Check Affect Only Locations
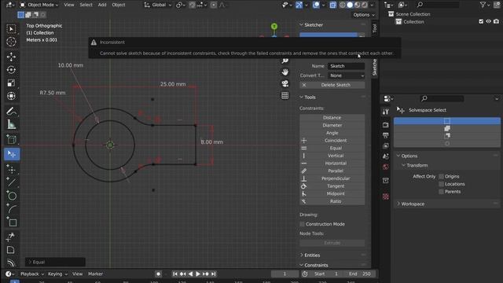This screenshot has width=503, height=283. coord(442,184)
